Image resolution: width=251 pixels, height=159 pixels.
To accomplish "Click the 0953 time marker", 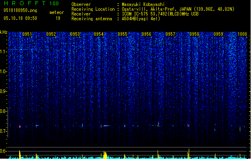I will click(75, 34).
